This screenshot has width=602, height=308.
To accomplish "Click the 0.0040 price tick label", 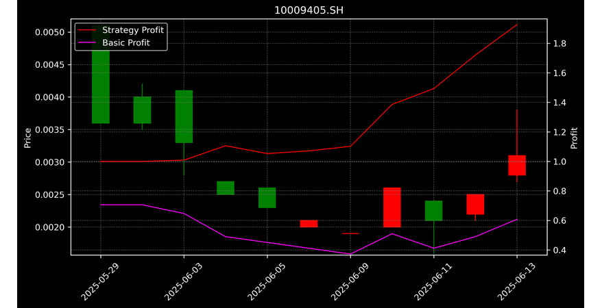I will pos(50,97).
